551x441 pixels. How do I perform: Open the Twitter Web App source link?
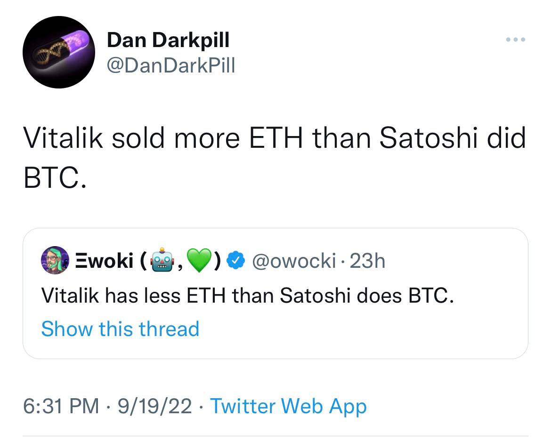(x=289, y=406)
